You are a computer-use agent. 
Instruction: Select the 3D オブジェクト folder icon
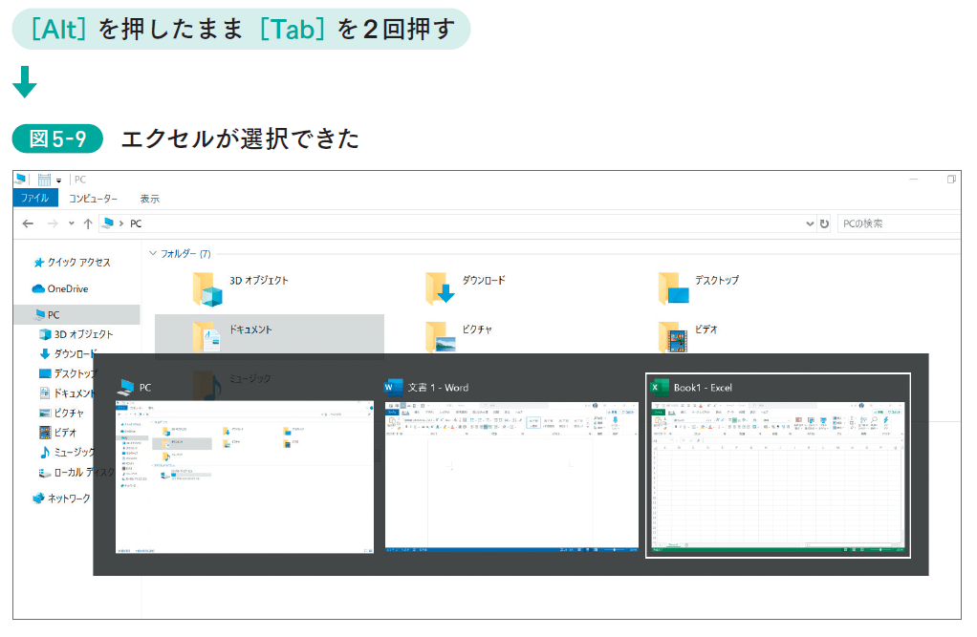tap(207, 289)
